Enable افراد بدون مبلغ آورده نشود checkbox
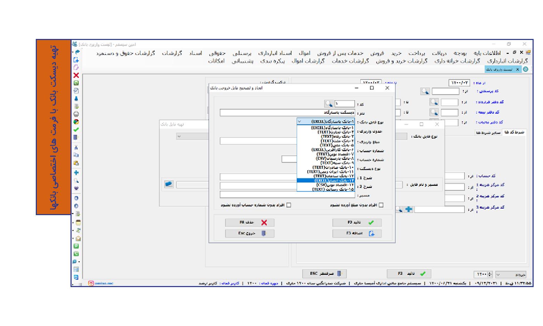The height and width of the screenshot is (326, 543). 381,205
